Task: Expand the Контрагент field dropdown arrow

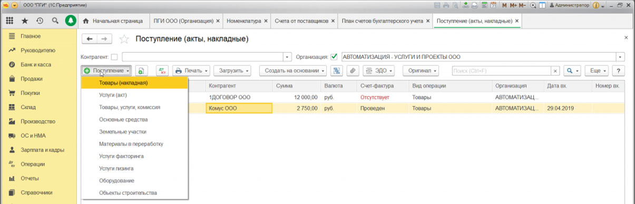Action: click(x=287, y=57)
